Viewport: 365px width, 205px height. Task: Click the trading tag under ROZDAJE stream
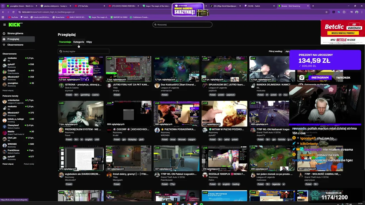click(x=236, y=184)
